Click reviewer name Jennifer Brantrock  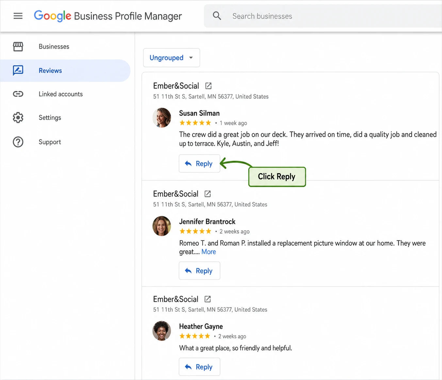(207, 222)
